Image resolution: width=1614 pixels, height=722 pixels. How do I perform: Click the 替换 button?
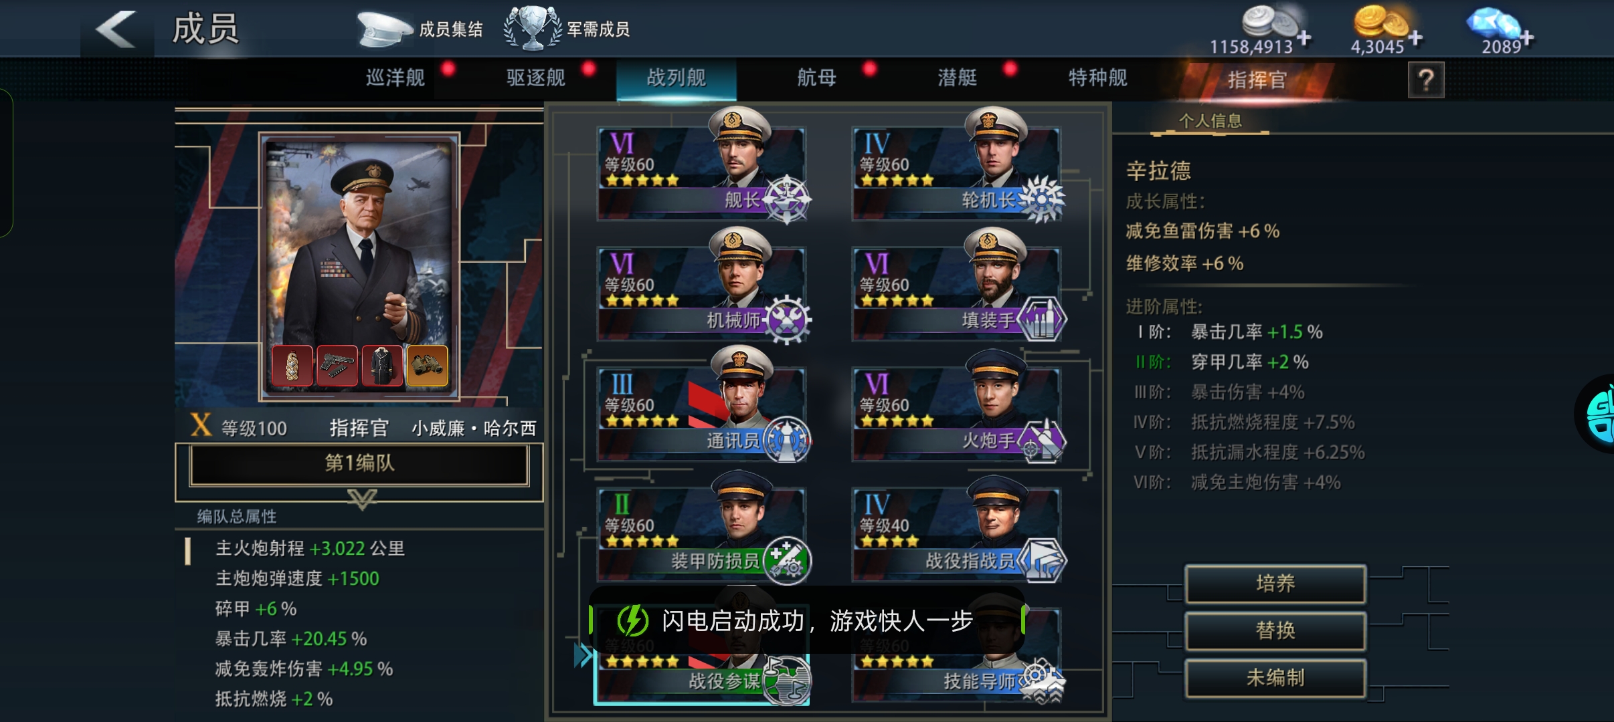[x=1275, y=630]
